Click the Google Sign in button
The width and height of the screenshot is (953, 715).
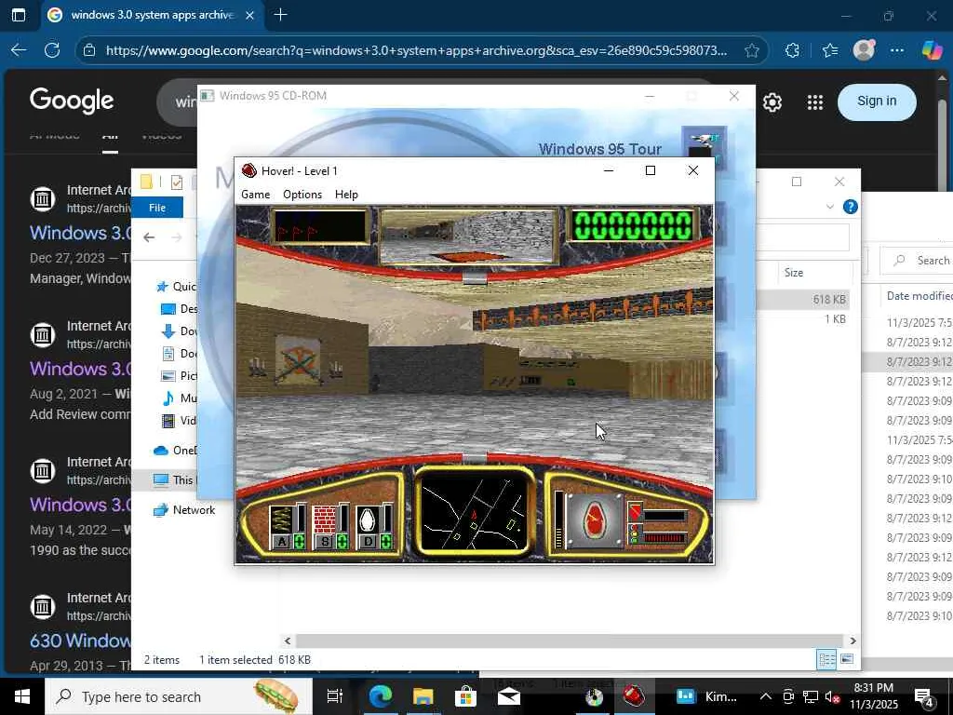[x=877, y=101]
